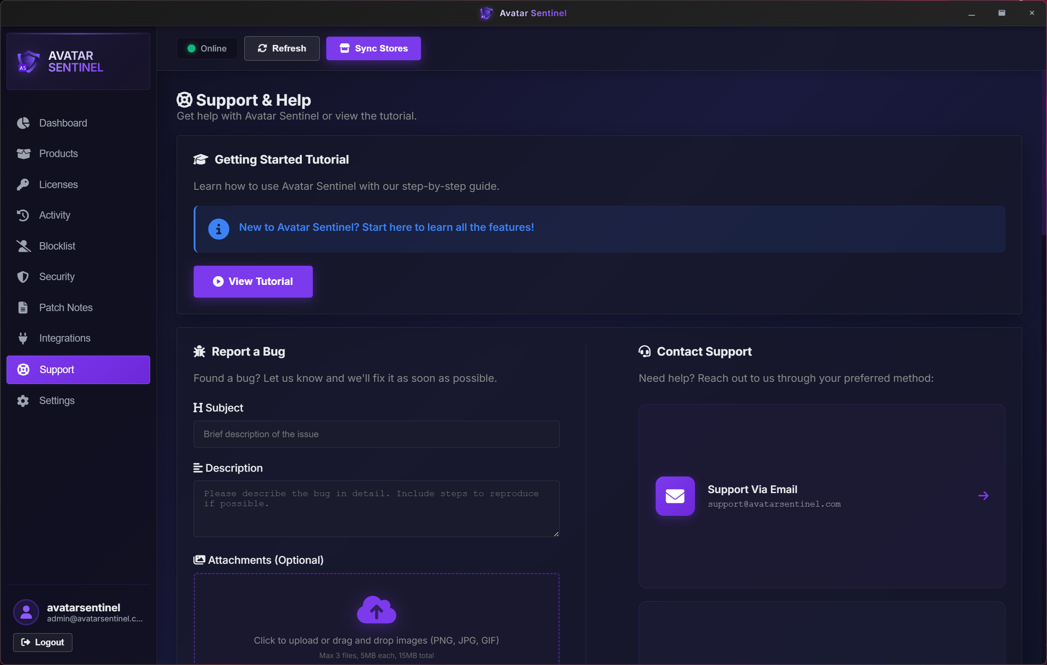Viewport: 1047px width, 665px height.
Task: Open the Integrations plug icon
Action: coord(23,338)
